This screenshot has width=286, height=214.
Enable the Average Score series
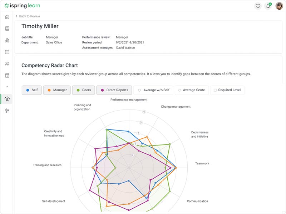click(x=191, y=90)
